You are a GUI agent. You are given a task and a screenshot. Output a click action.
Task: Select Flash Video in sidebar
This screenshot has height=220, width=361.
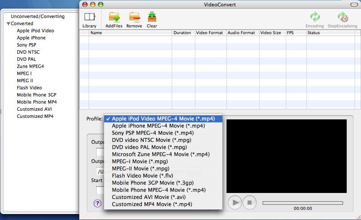coord(29,88)
